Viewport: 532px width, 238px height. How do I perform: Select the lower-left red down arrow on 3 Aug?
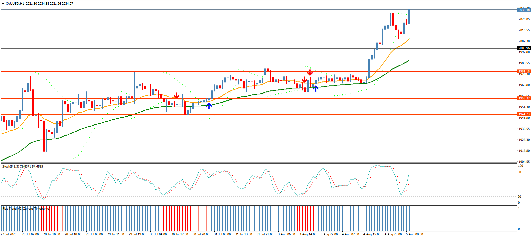[x=304, y=80]
